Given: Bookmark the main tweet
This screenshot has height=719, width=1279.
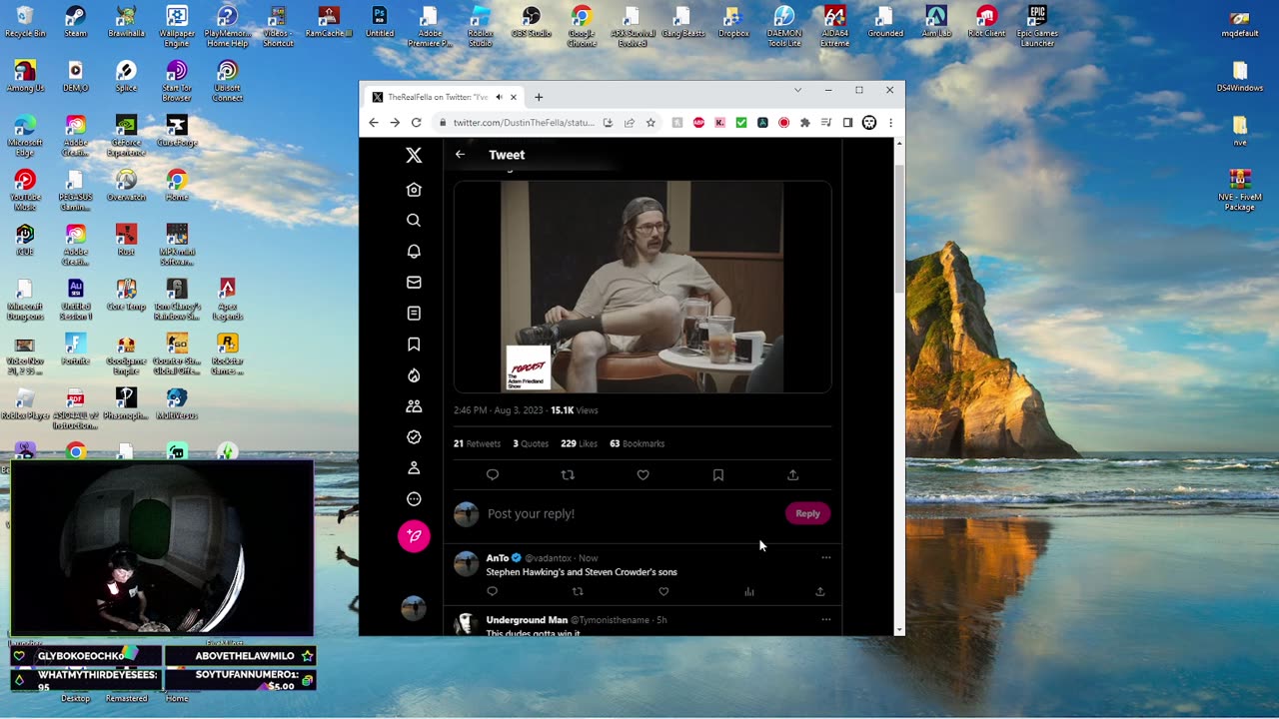Looking at the screenshot, I should [x=718, y=475].
